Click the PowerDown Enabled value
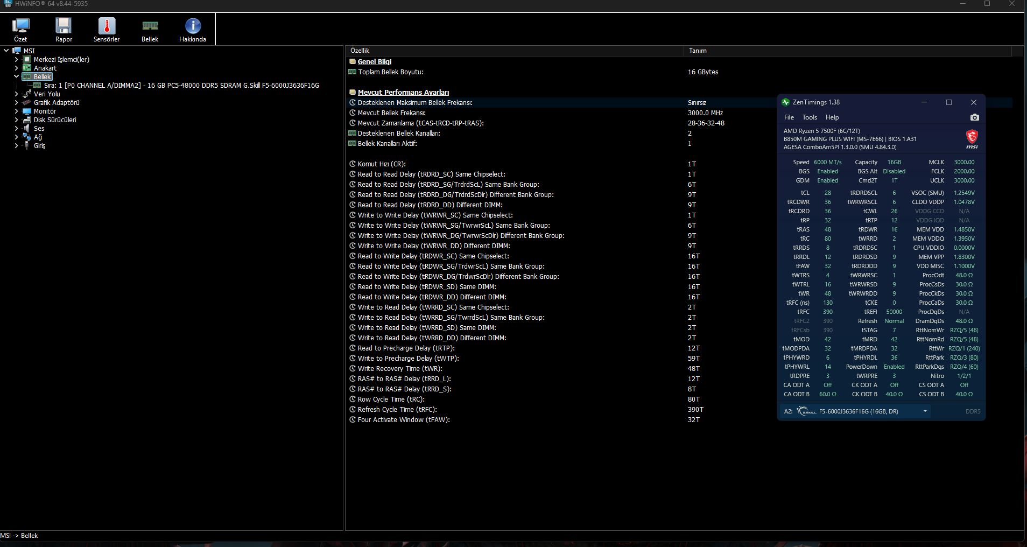This screenshot has width=1027, height=547. tap(894, 367)
